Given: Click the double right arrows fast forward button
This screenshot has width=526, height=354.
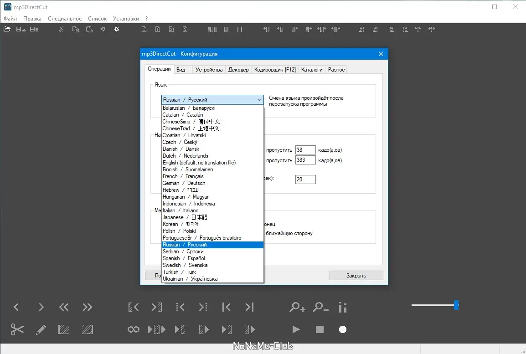Looking at the screenshot, I should click(87, 307).
